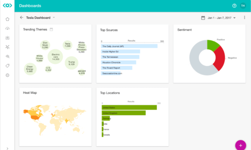Select the Tesla 7,099 bubble
This screenshot has width=251, height=150.
67,45
